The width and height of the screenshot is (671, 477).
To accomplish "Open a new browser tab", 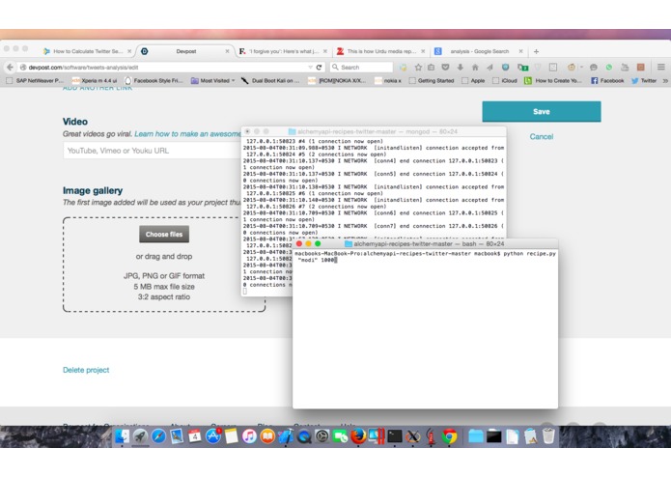I will click(x=536, y=51).
